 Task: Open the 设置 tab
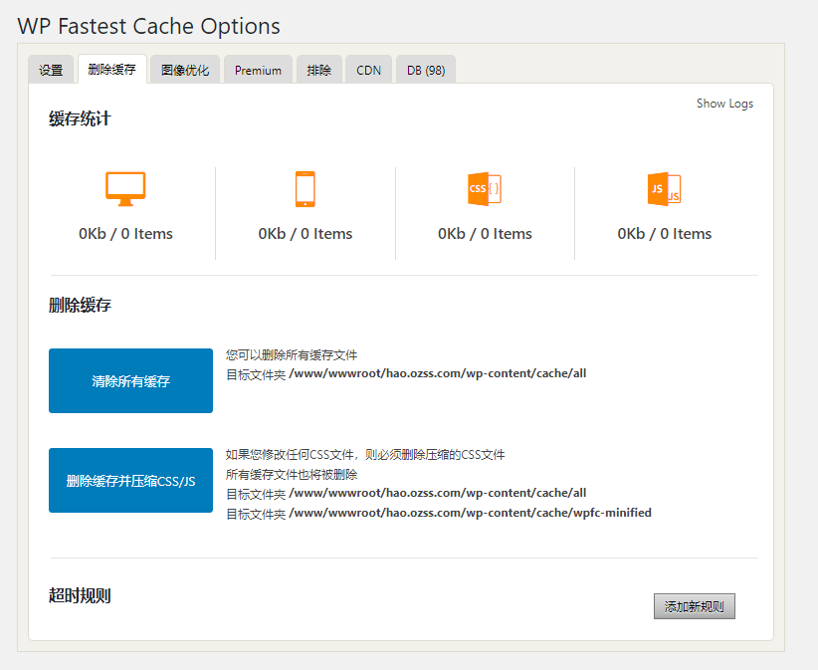click(x=51, y=70)
